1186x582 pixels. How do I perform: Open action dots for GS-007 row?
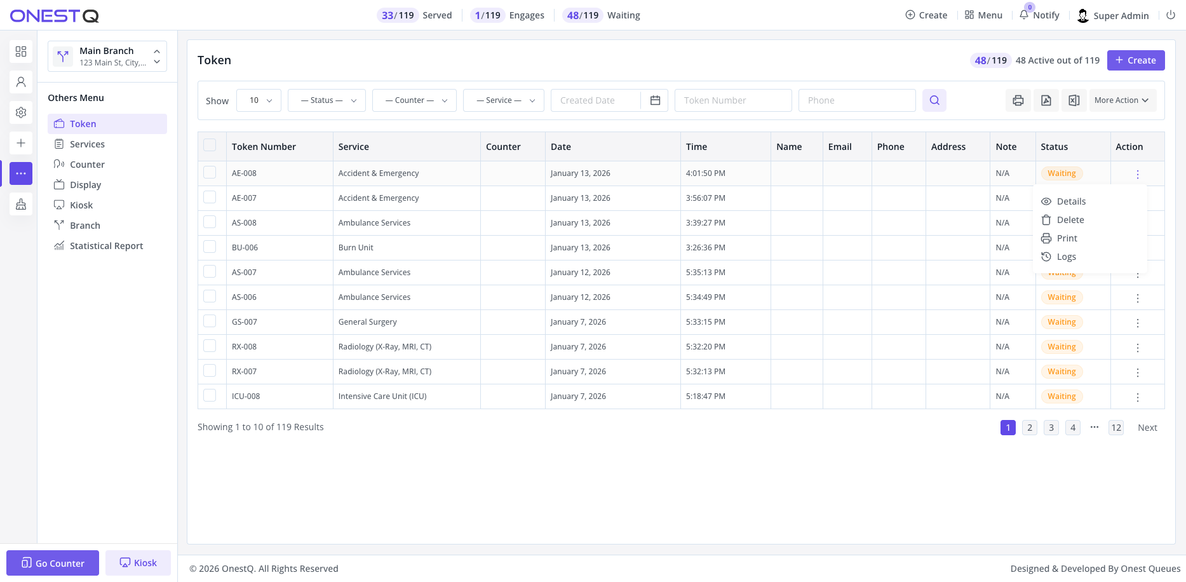point(1138,323)
